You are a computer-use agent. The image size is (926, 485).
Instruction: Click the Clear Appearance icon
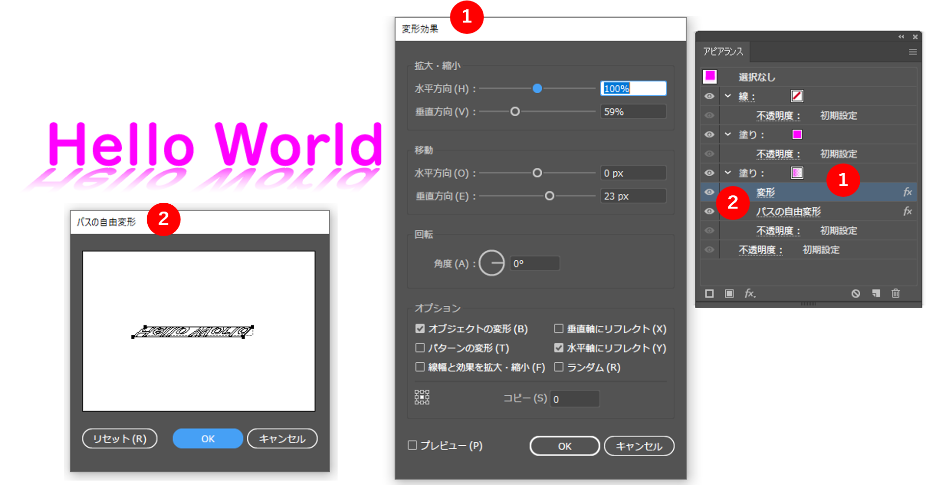(x=856, y=293)
